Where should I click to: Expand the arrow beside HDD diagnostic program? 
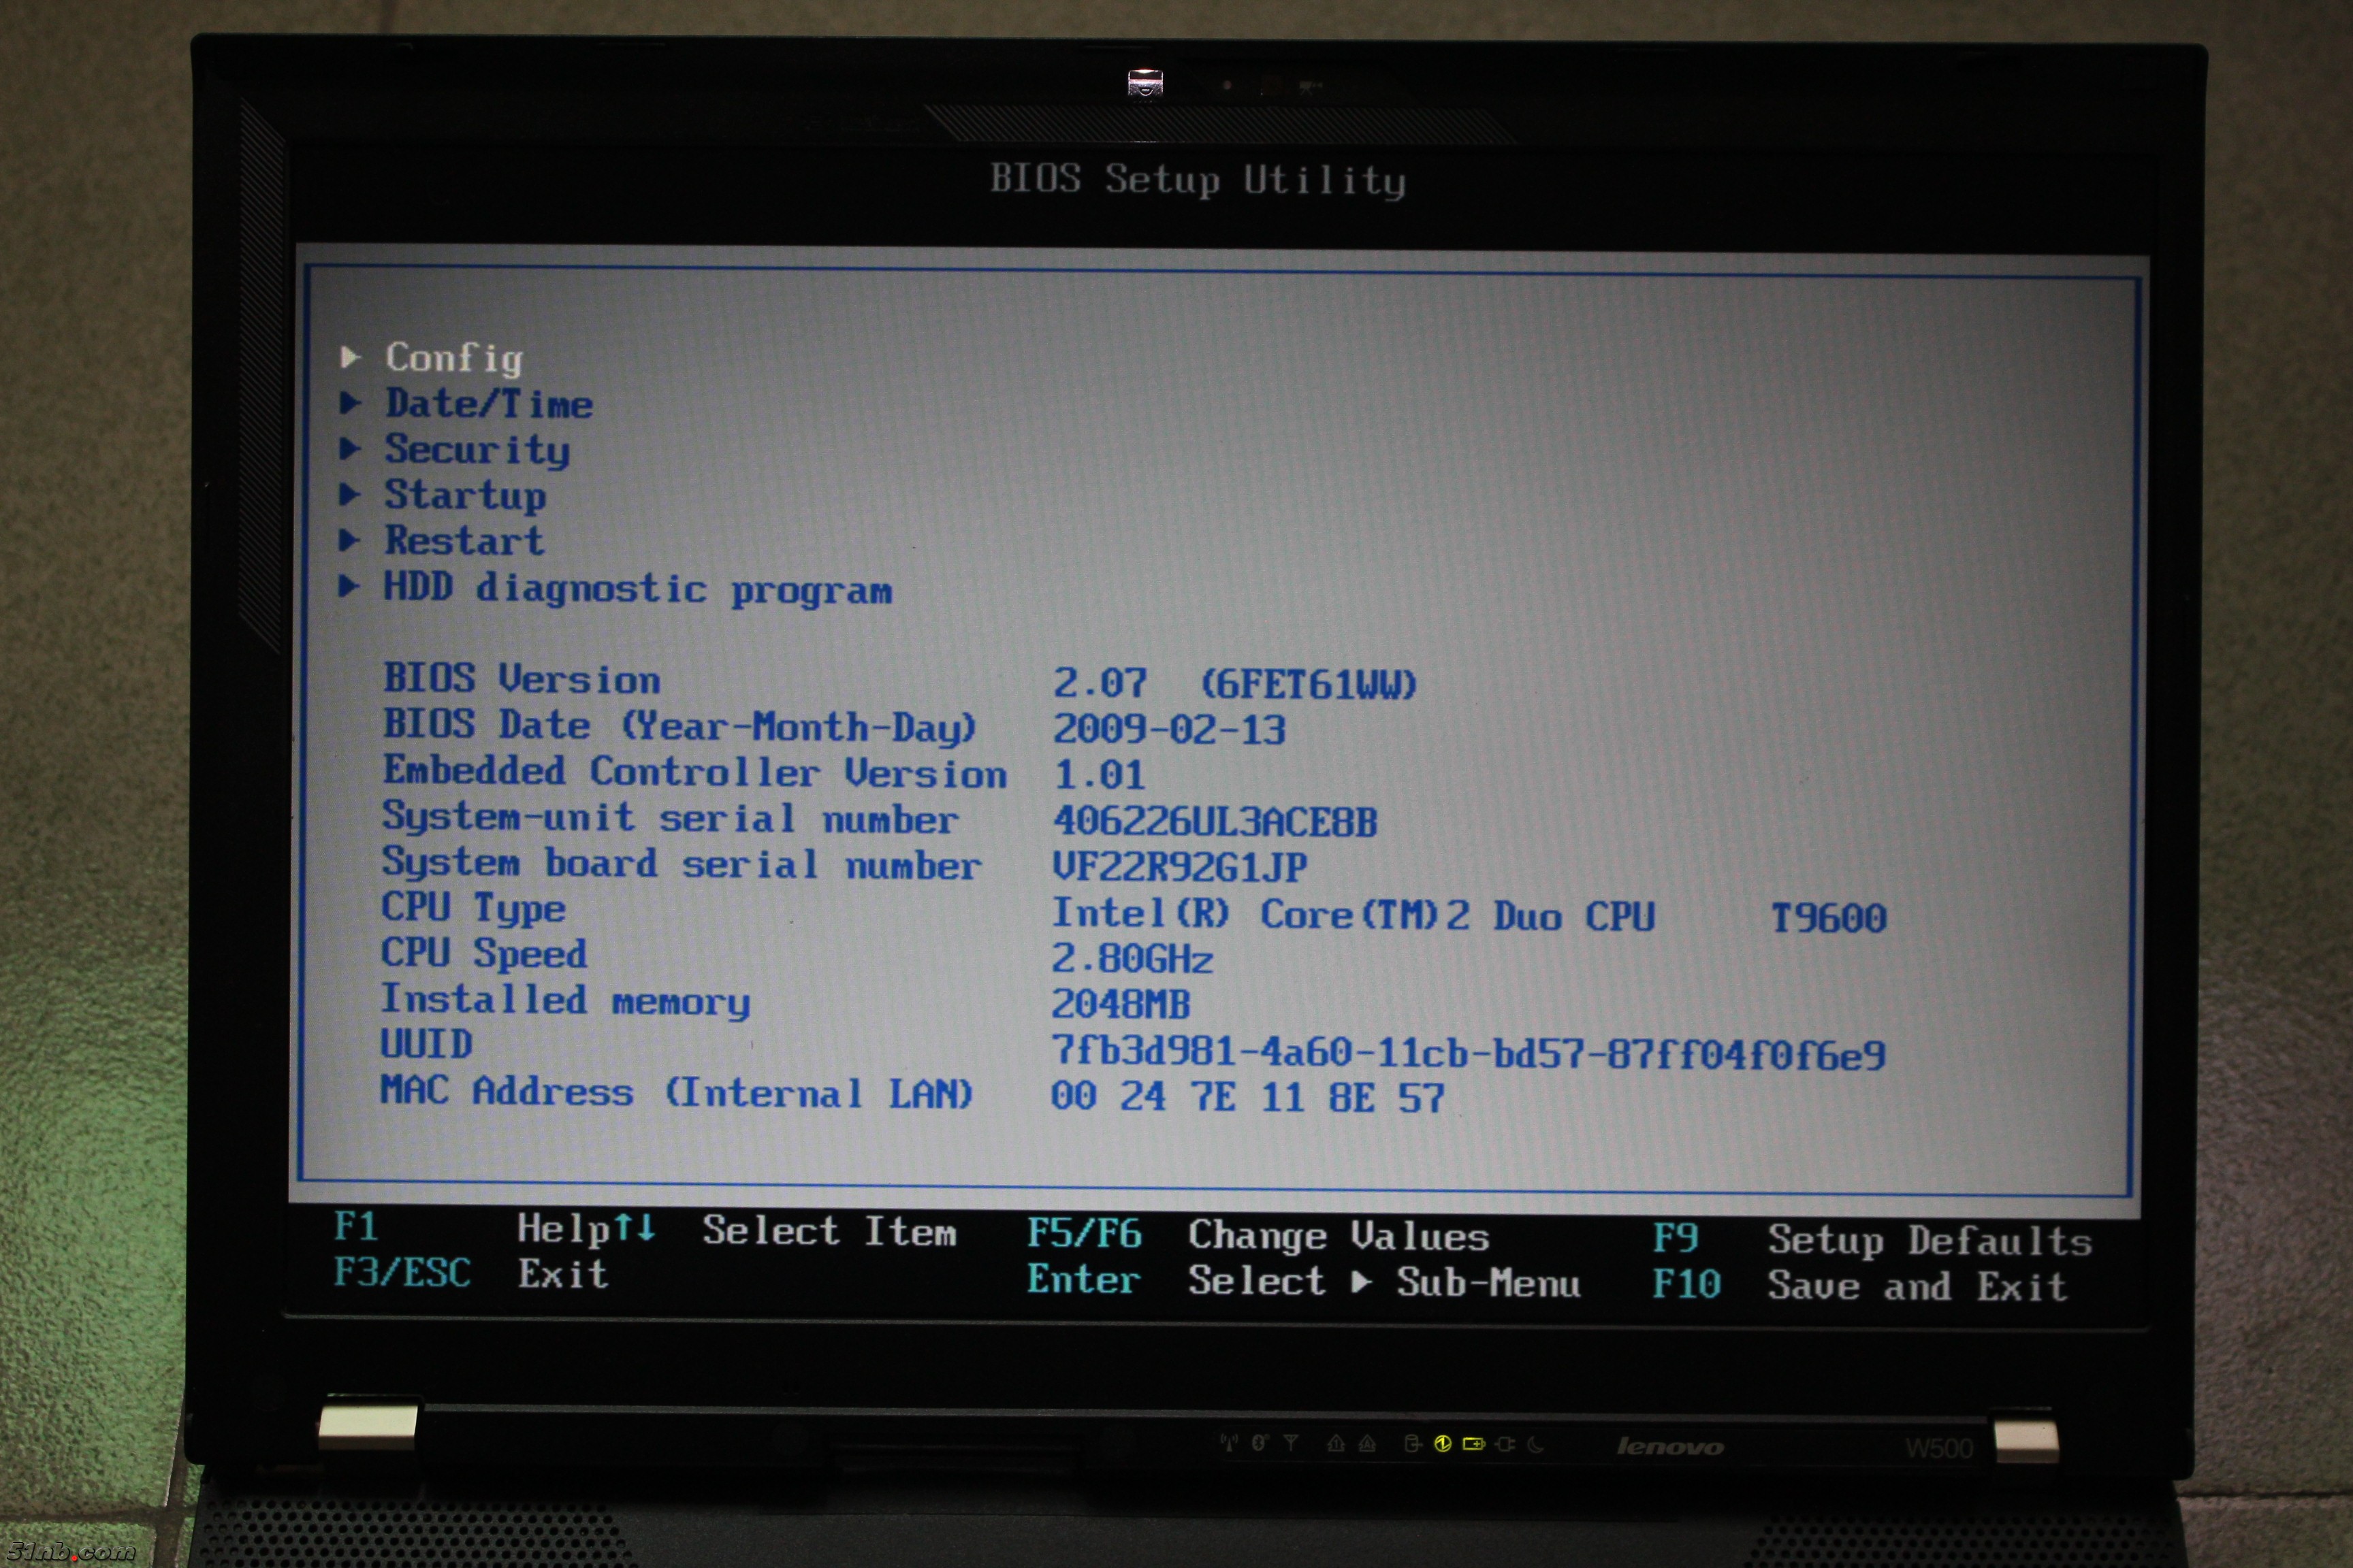(x=349, y=587)
